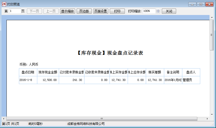Click the 关闭 close preview button

169,11
